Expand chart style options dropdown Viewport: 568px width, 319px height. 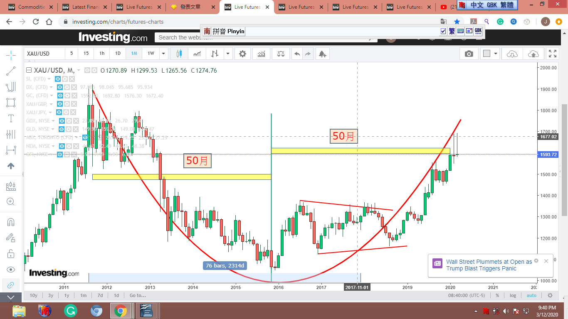[x=228, y=54]
